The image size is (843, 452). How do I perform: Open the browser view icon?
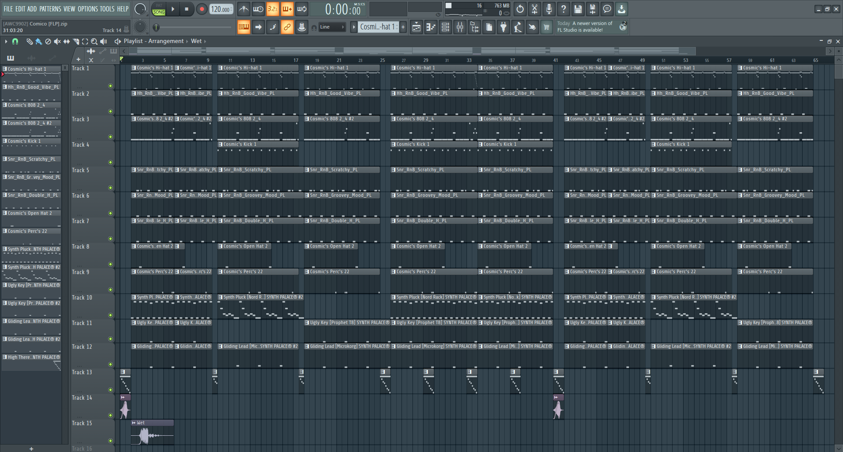coord(474,27)
